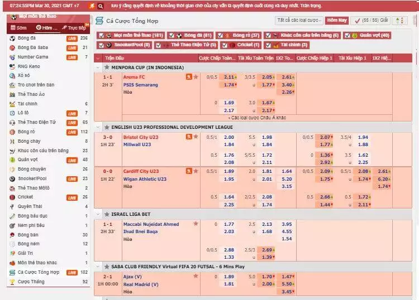Screen dimensions: 419x300
Task: Favorite the Ajax (V) match star
Action: pos(196,276)
